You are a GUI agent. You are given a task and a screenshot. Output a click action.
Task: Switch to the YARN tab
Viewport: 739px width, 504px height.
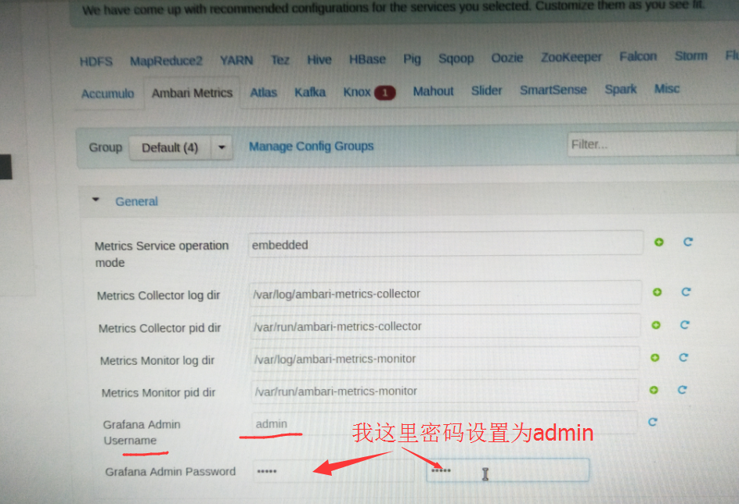coord(236,60)
